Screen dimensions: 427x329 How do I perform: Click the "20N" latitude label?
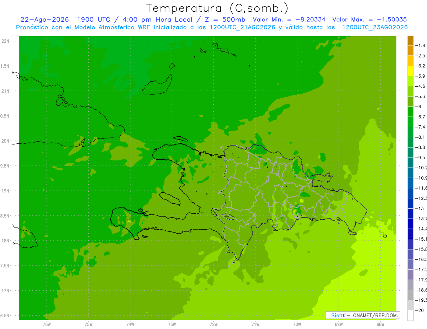5,141
